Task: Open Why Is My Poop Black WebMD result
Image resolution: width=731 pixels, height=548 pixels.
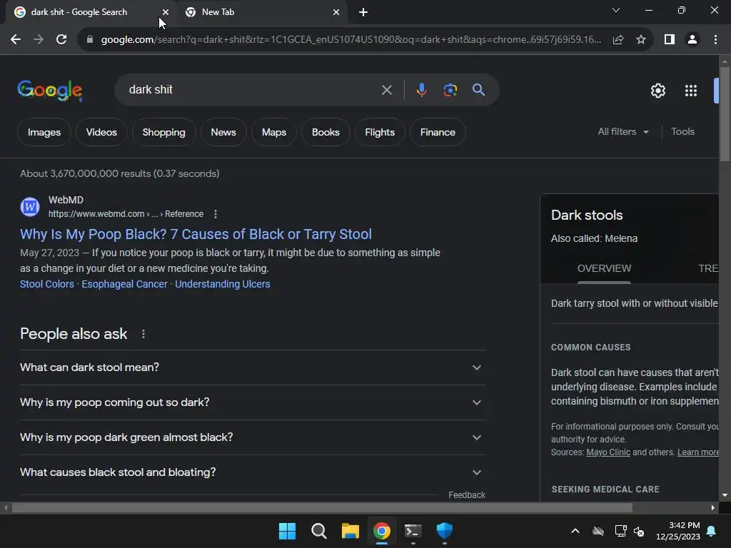Action: 196,234
